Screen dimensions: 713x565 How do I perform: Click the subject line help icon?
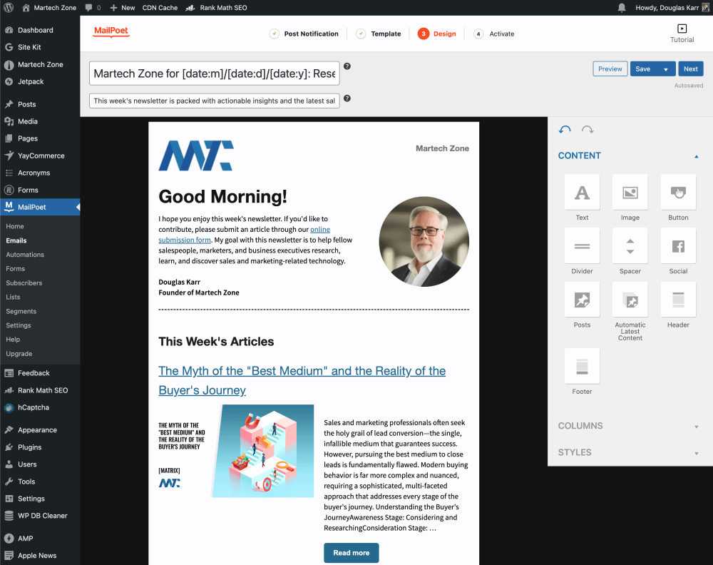[x=347, y=66]
